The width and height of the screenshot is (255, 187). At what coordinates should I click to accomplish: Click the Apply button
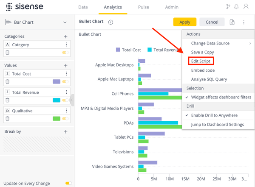[x=185, y=22]
